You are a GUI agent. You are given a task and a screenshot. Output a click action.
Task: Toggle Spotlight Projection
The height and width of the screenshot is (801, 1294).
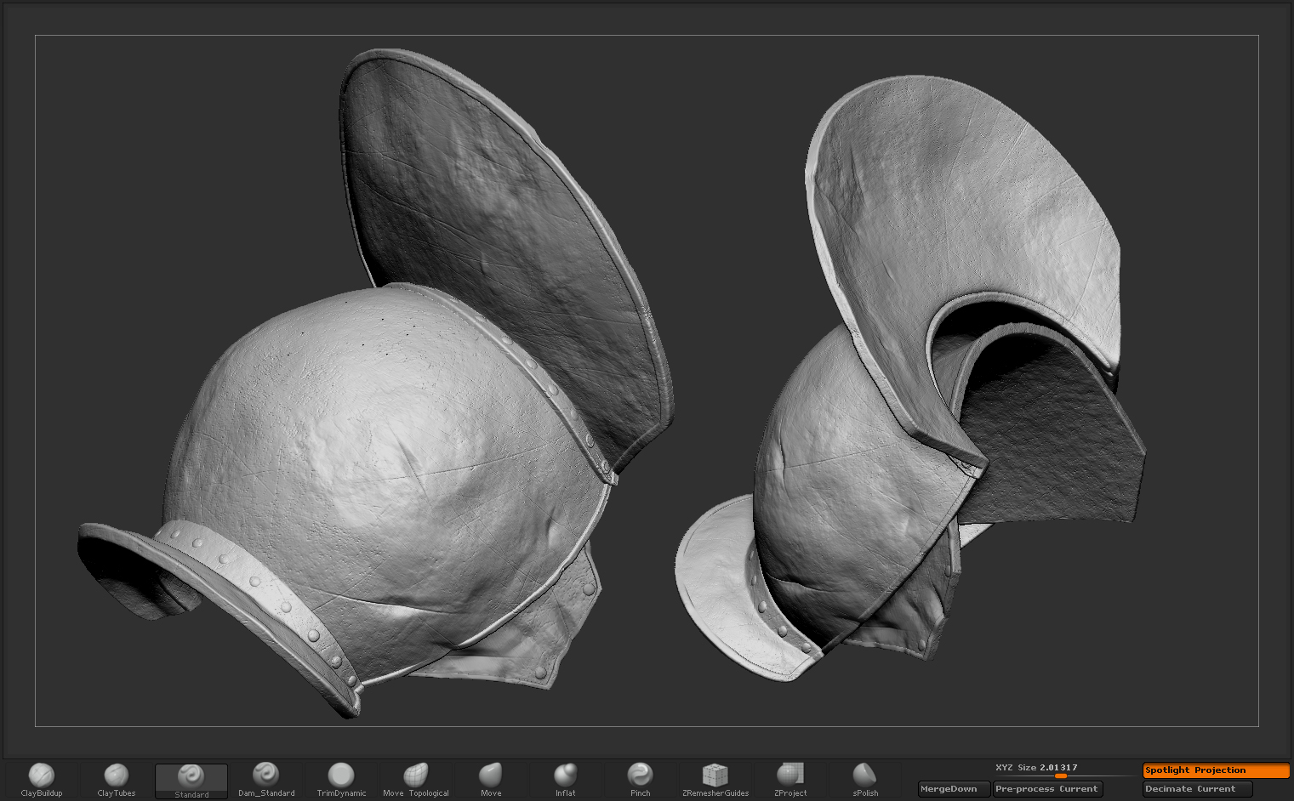coord(1217,770)
